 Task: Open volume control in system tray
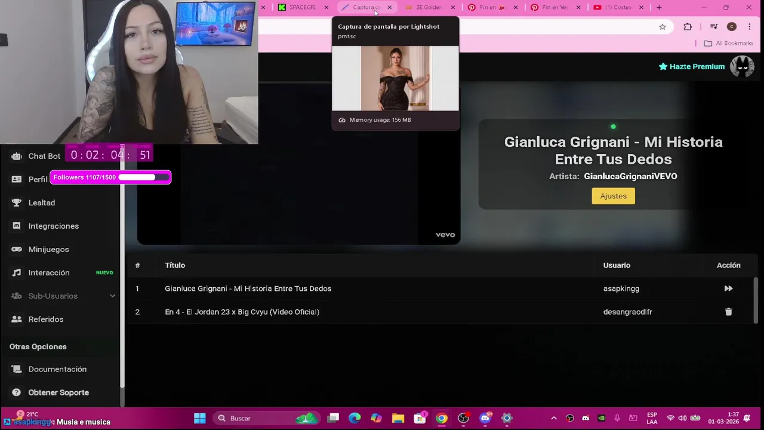coord(682,418)
